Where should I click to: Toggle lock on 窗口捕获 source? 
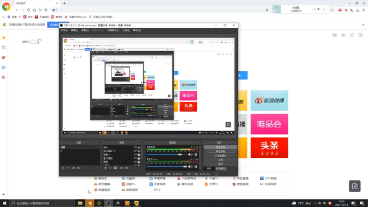(139, 158)
